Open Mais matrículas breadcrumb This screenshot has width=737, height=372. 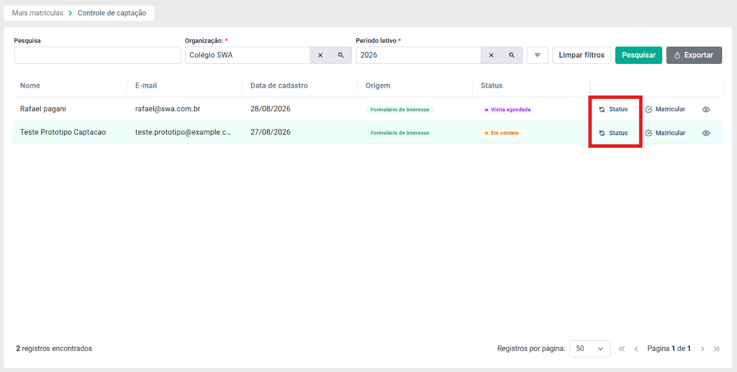point(38,13)
